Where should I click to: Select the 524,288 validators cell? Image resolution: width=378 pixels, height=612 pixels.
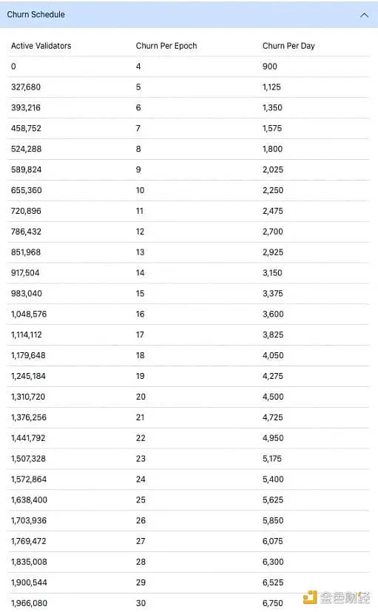point(26,149)
